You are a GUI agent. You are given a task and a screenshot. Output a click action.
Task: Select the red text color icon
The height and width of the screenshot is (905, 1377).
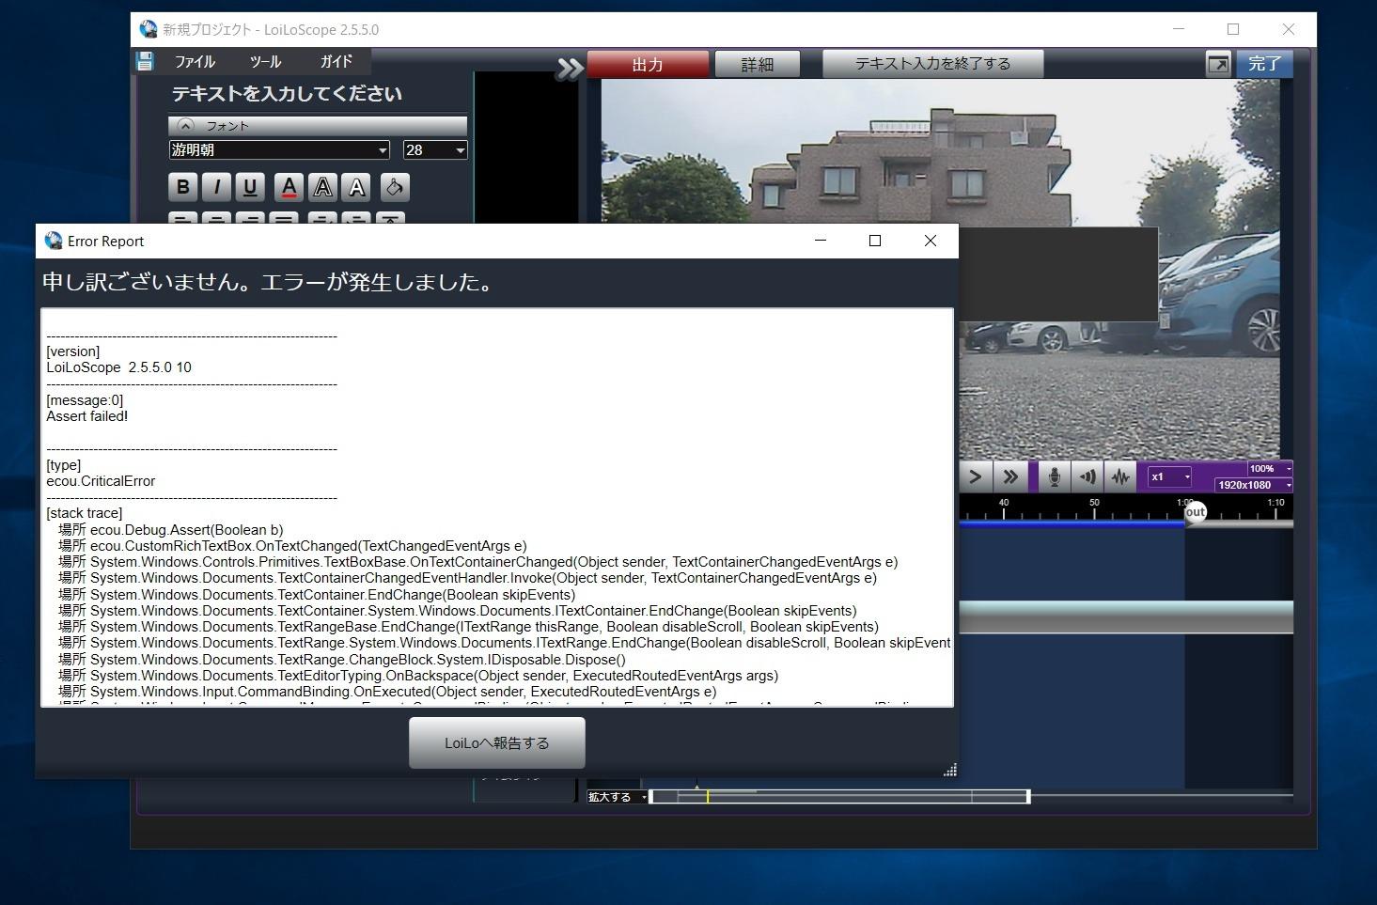289,186
